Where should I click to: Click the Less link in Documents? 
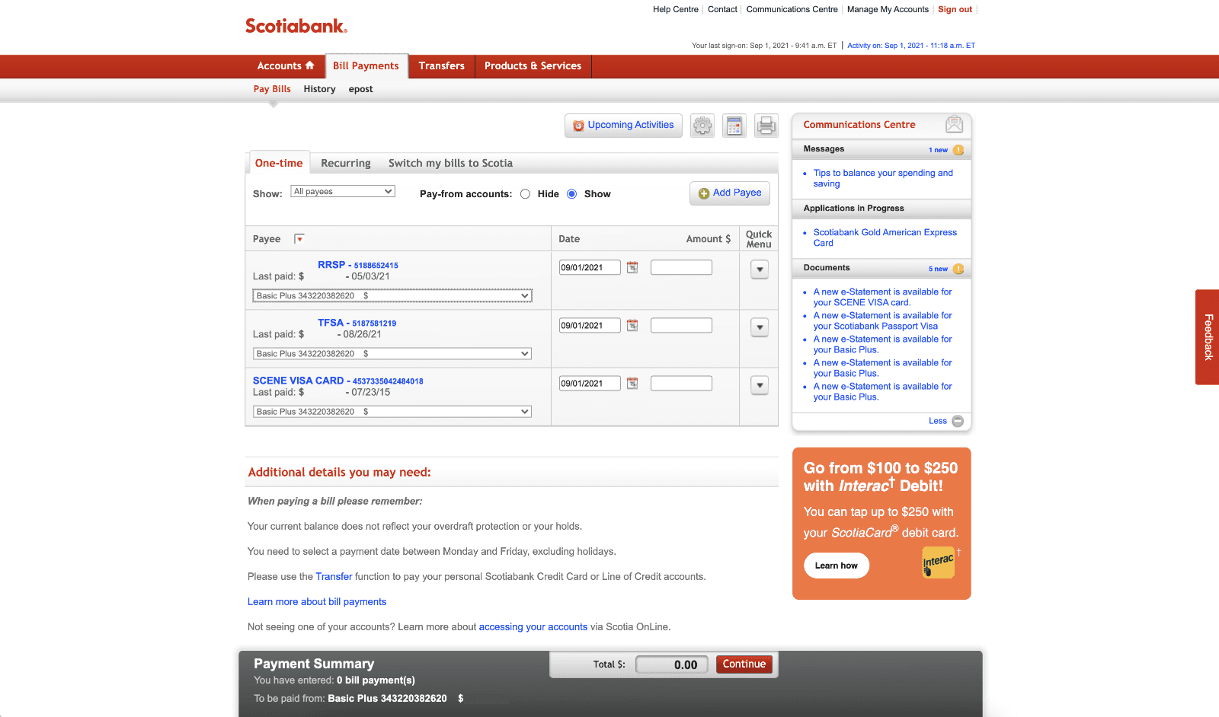click(938, 422)
